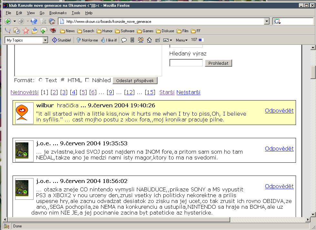Go to Starší older posts link
Image resolution: width=316 pixels, height=230 pixels.
[167, 92]
